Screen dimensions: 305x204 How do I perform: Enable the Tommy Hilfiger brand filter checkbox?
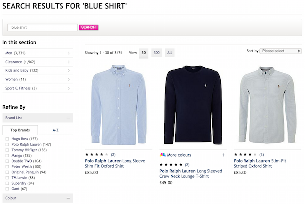pyautogui.click(x=7, y=150)
